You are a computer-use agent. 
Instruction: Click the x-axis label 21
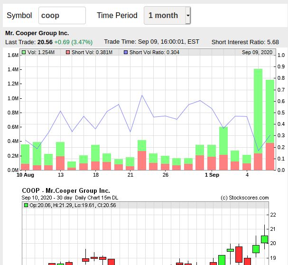[130, 175]
